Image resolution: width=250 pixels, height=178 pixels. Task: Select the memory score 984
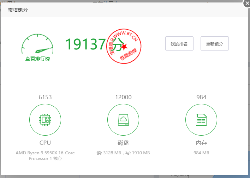pos(201,97)
